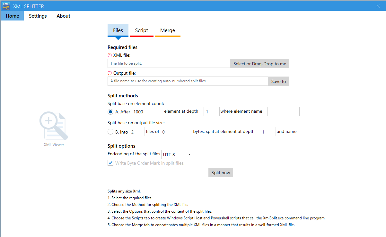The image size is (386, 237).
Task: Click the XML Splitter app logo icon
Action: point(6,6)
